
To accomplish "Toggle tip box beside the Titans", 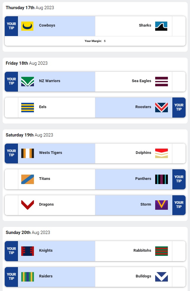I will pos(12,179).
